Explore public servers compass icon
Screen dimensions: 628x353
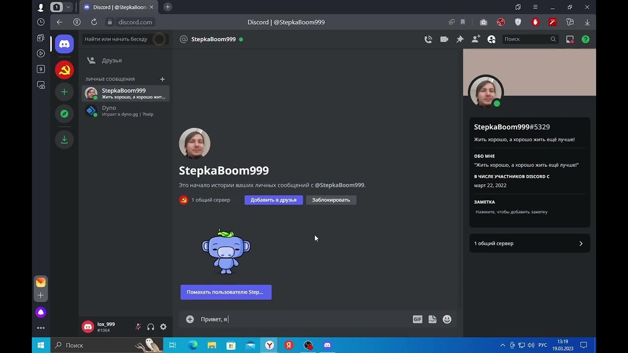[64, 114]
